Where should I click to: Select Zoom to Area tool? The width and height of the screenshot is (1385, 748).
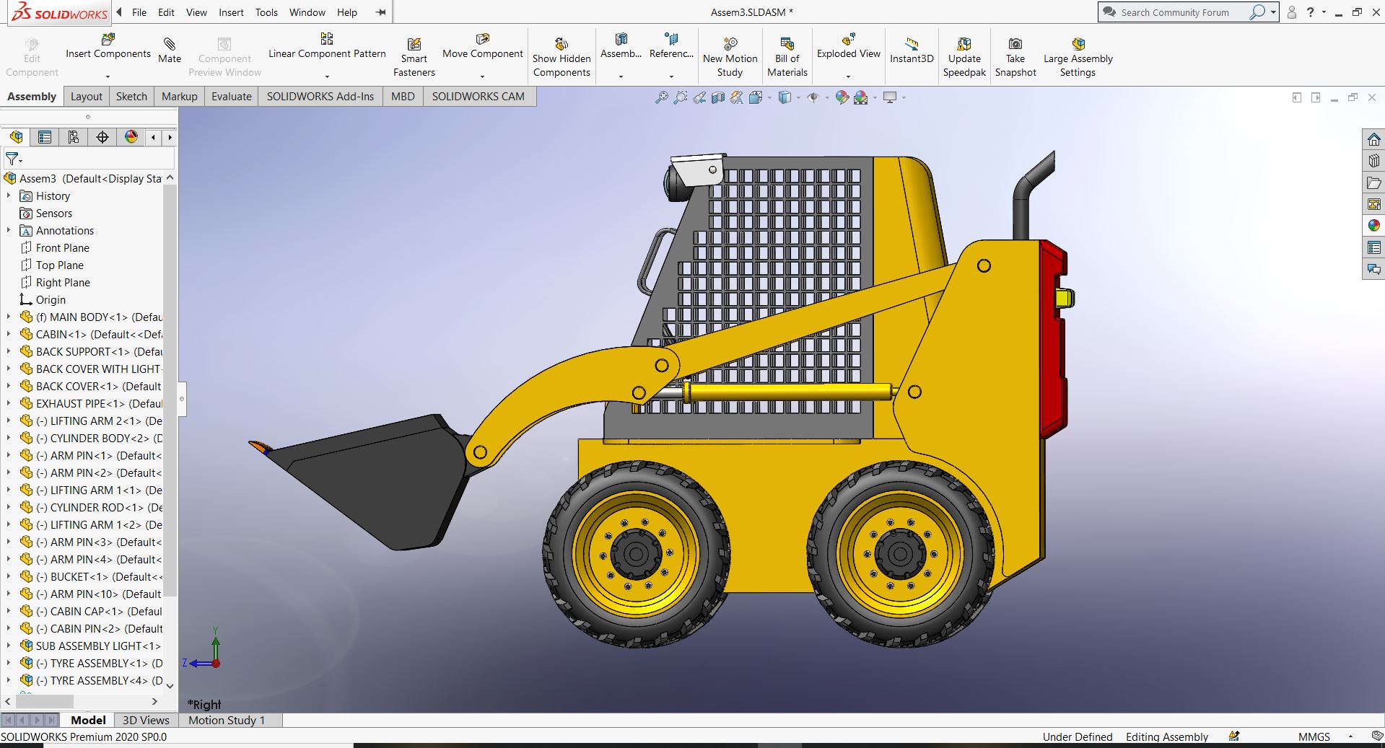pos(681,97)
